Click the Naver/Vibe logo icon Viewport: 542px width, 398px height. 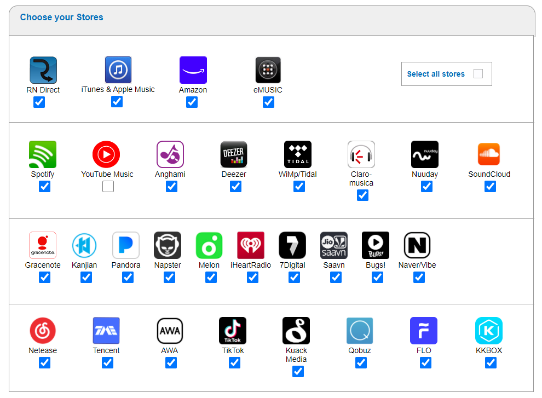(417, 245)
